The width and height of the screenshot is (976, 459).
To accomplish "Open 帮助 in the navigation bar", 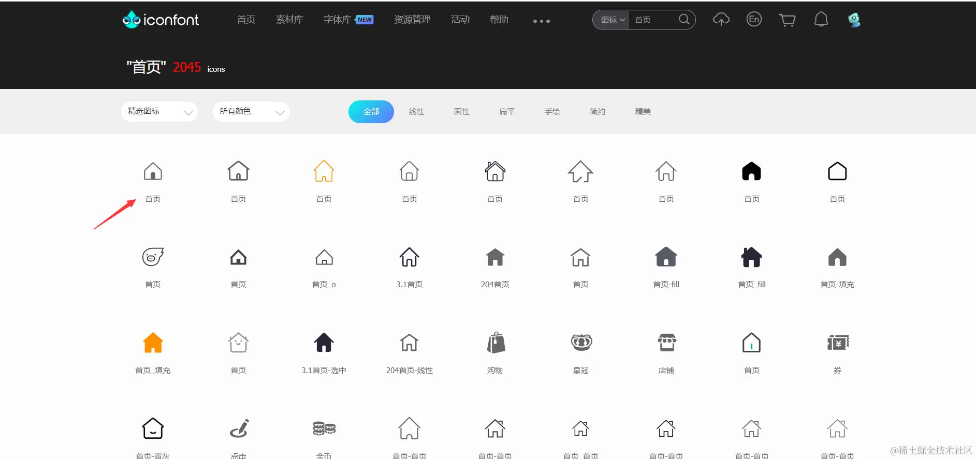I will (x=499, y=20).
